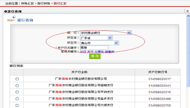
Task: Select the 大沥支行 radio button
Action: tap(17, 105)
